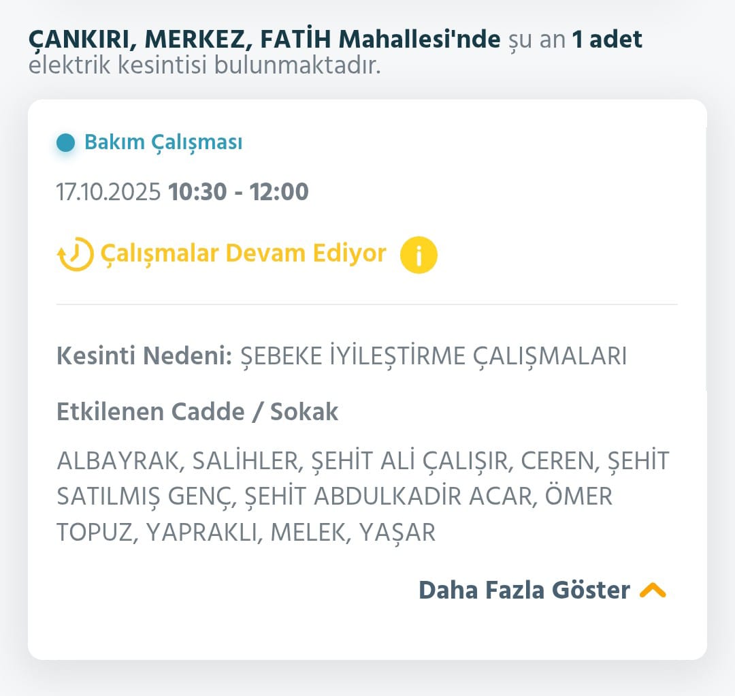Select the Bakım Çalışması label

coord(163,143)
